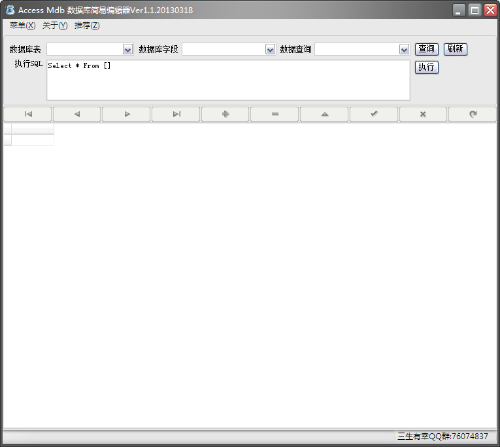Click the 刷新 button
500x447 pixels.
[456, 49]
